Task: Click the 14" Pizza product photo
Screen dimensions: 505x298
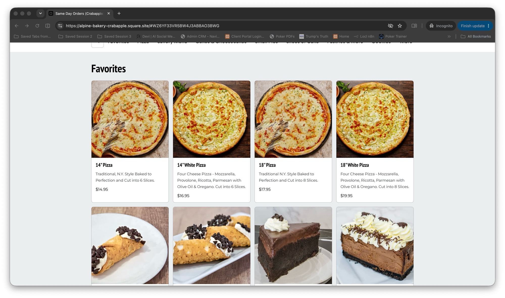Action: 130,119
